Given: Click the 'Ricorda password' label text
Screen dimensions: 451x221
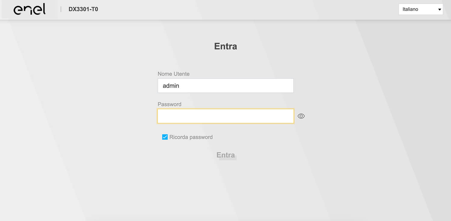Looking at the screenshot, I should click(x=191, y=137).
